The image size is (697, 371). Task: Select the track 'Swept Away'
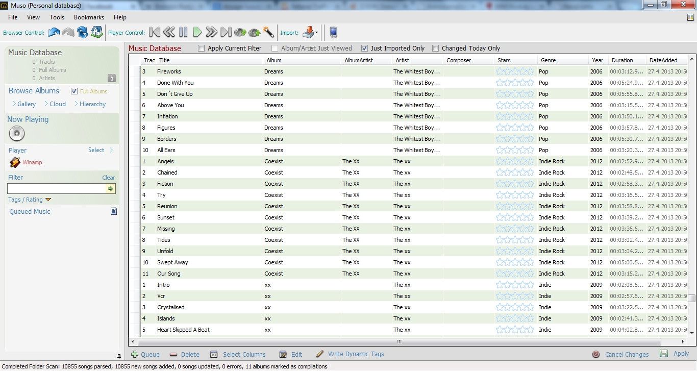click(172, 262)
